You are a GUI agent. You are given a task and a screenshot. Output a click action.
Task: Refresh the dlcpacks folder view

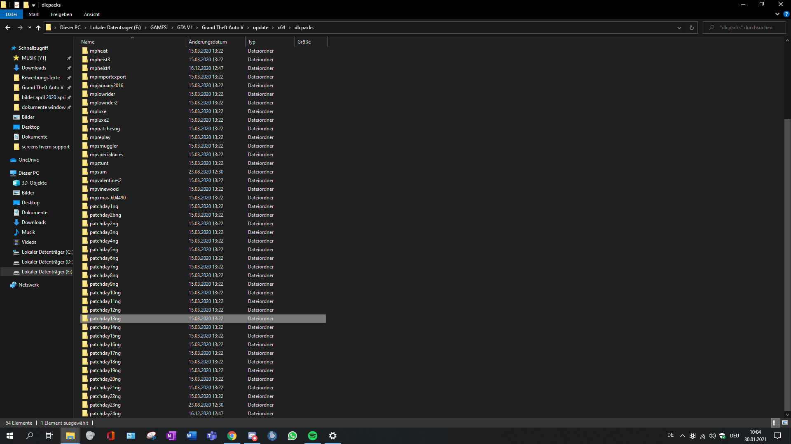click(x=691, y=28)
